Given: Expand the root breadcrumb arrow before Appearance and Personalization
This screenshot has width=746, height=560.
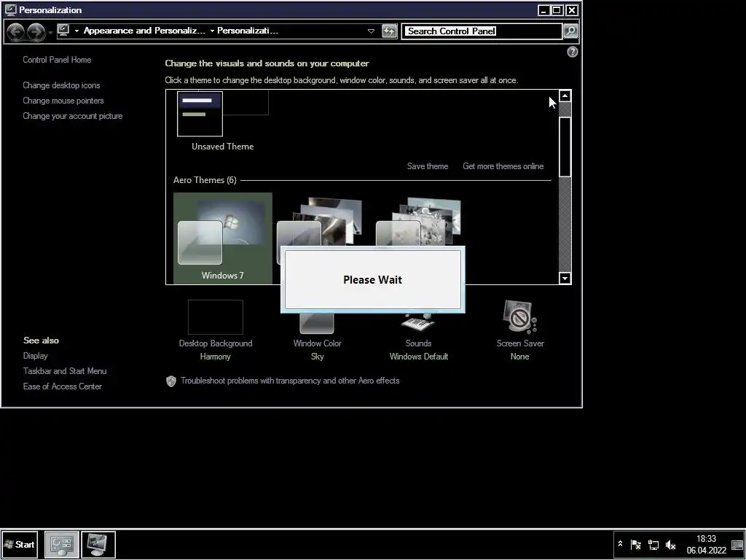Looking at the screenshot, I should (x=76, y=31).
